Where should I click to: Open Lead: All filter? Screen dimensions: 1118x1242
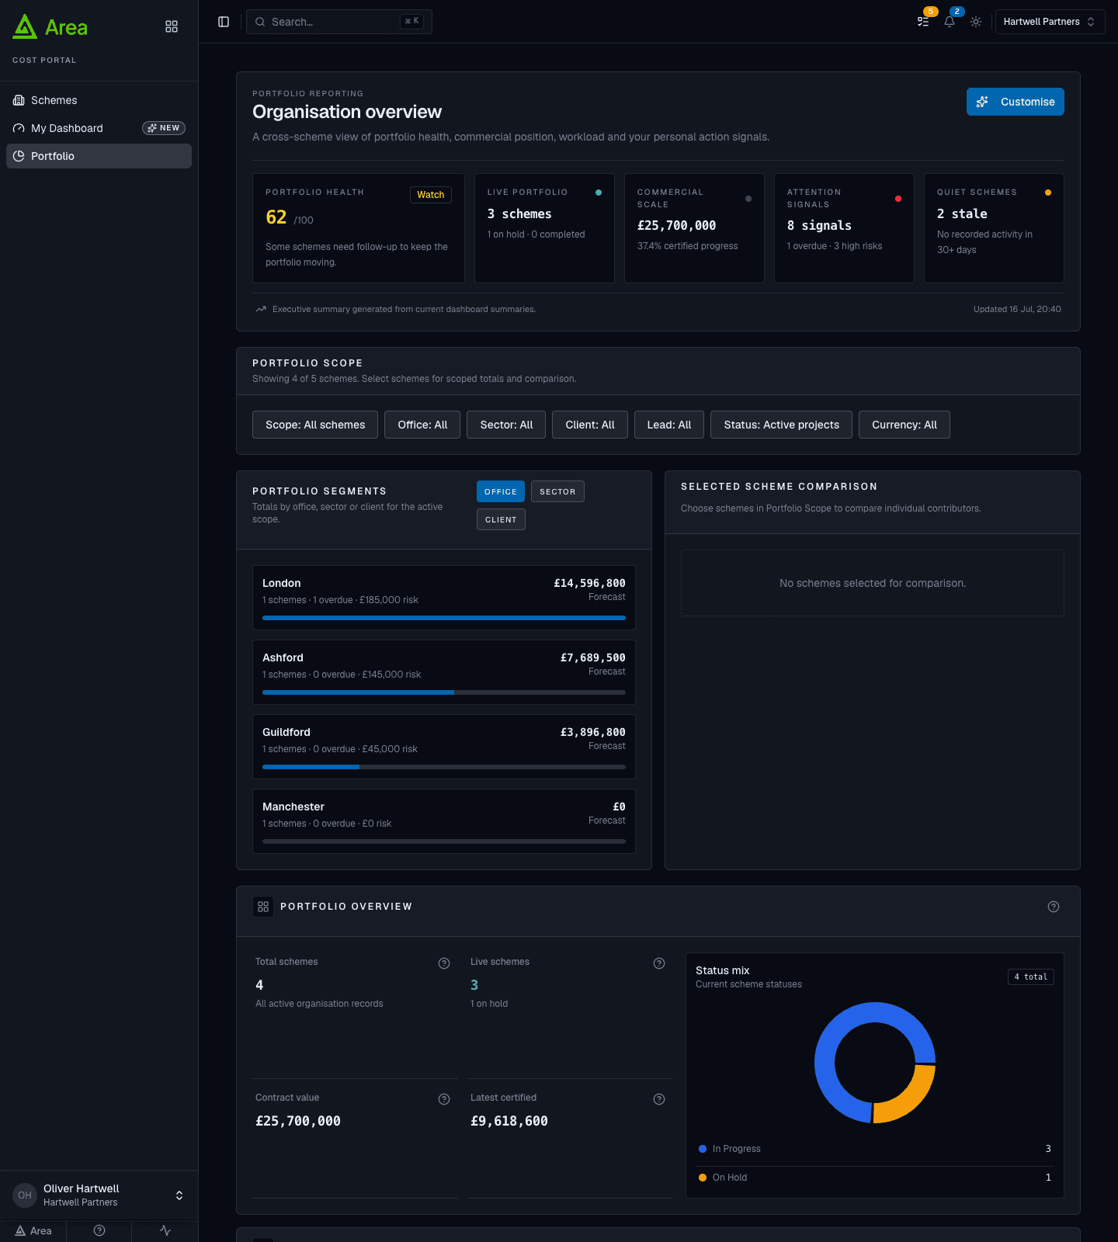pyautogui.click(x=669, y=425)
